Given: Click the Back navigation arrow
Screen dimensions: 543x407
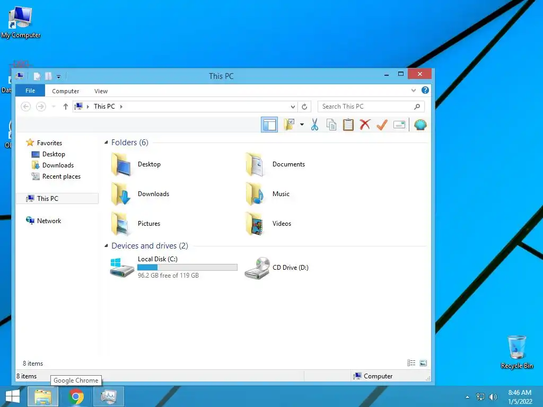Looking at the screenshot, I should (x=25, y=106).
